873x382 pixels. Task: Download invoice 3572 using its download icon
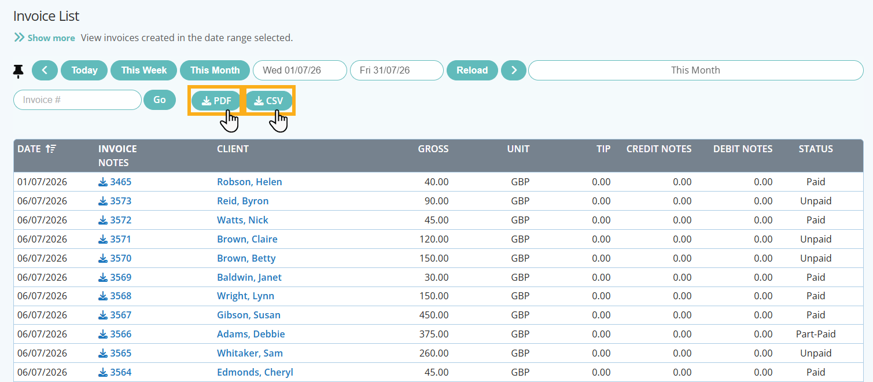tap(103, 220)
